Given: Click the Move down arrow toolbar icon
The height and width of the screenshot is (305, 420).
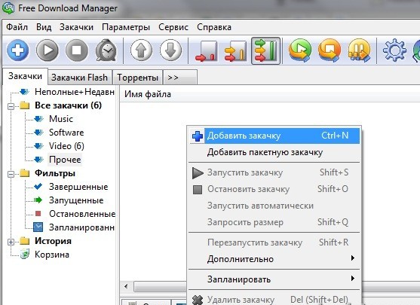Looking at the screenshot, I should 171,50.
